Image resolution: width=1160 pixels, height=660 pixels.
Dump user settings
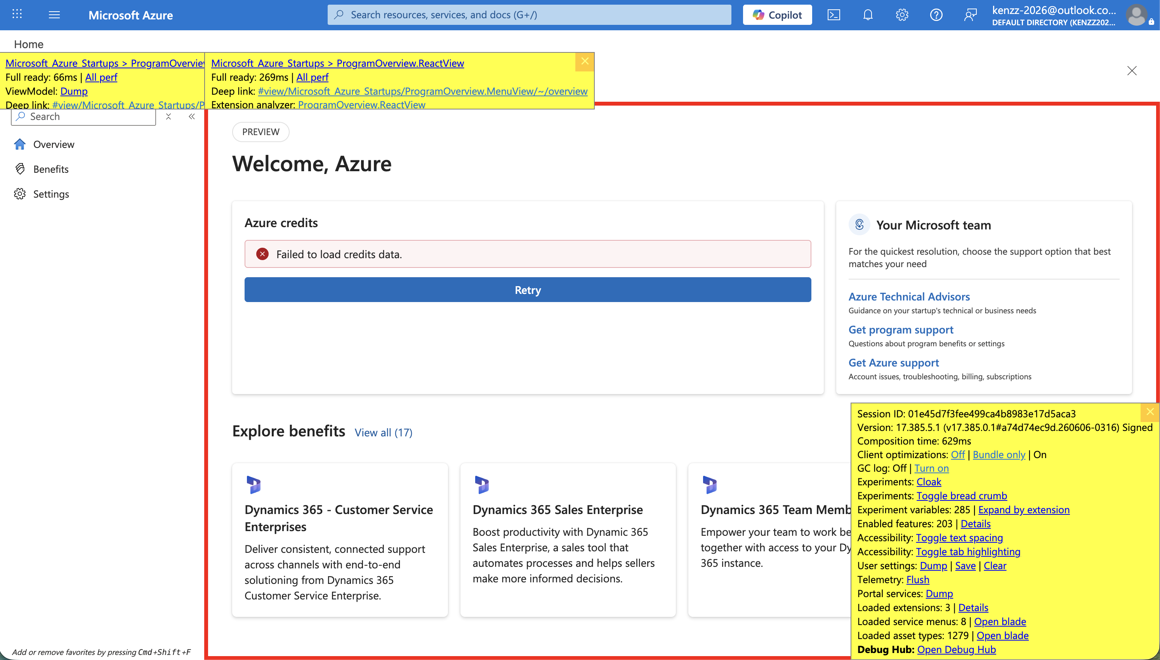click(x=933, y=566)
